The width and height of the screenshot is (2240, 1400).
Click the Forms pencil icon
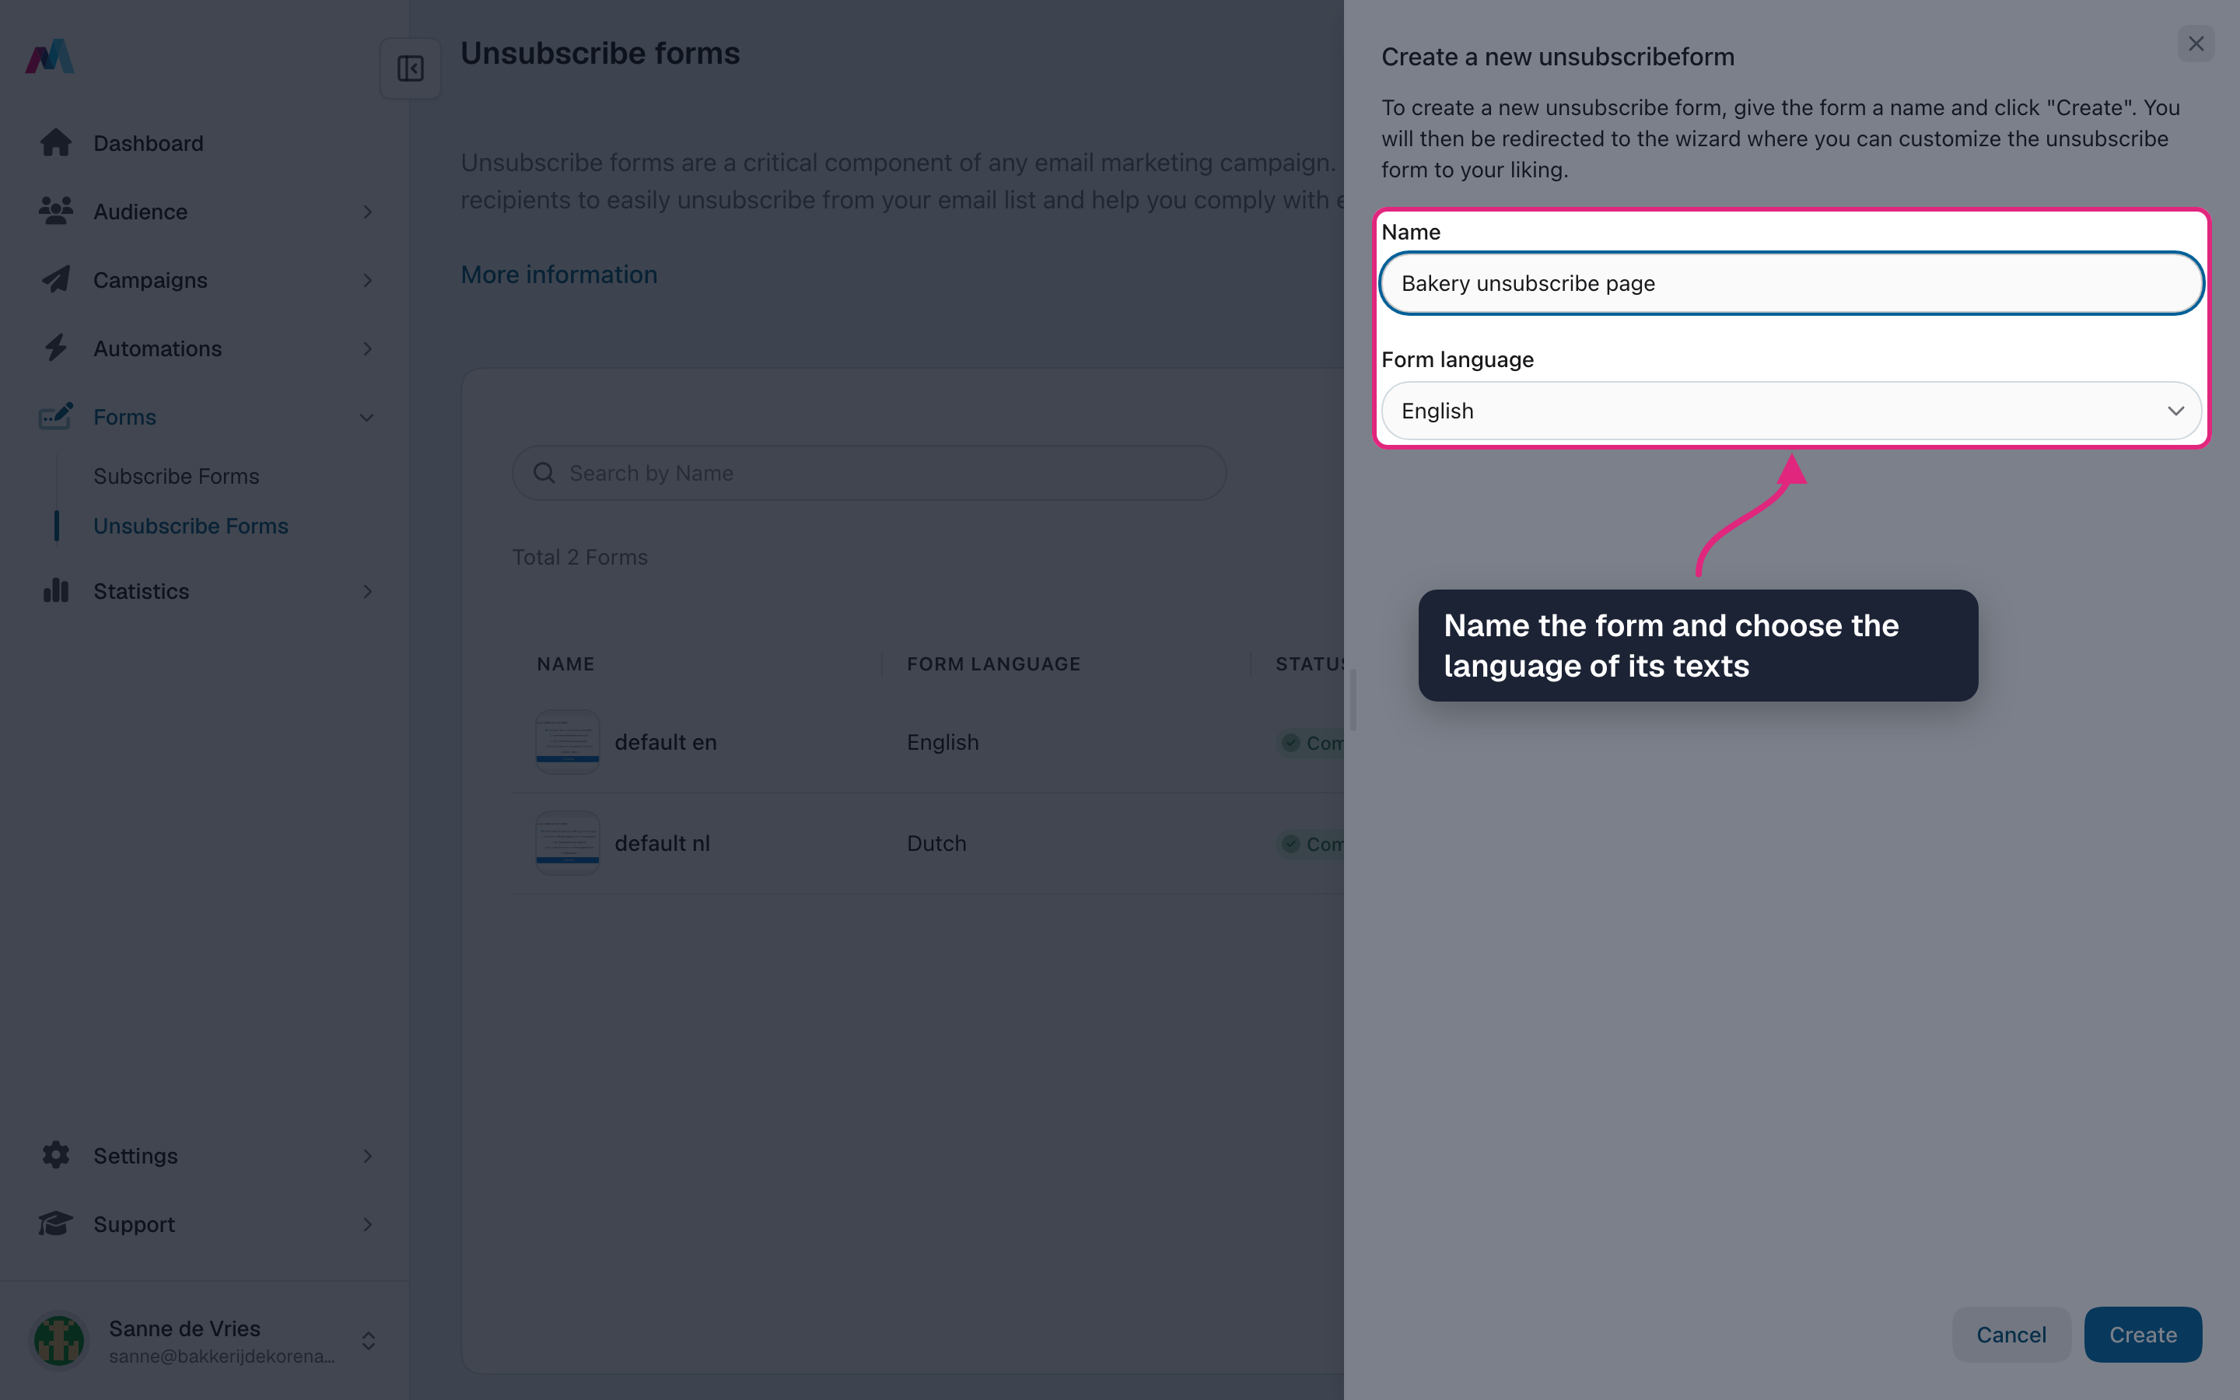(x=55, y=417)
